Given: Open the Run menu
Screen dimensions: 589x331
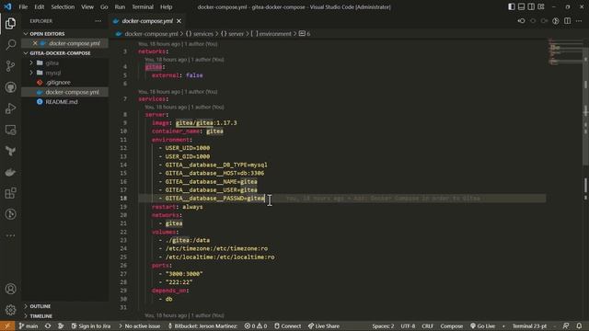Looking at the screenshot, I should (120, 6).
